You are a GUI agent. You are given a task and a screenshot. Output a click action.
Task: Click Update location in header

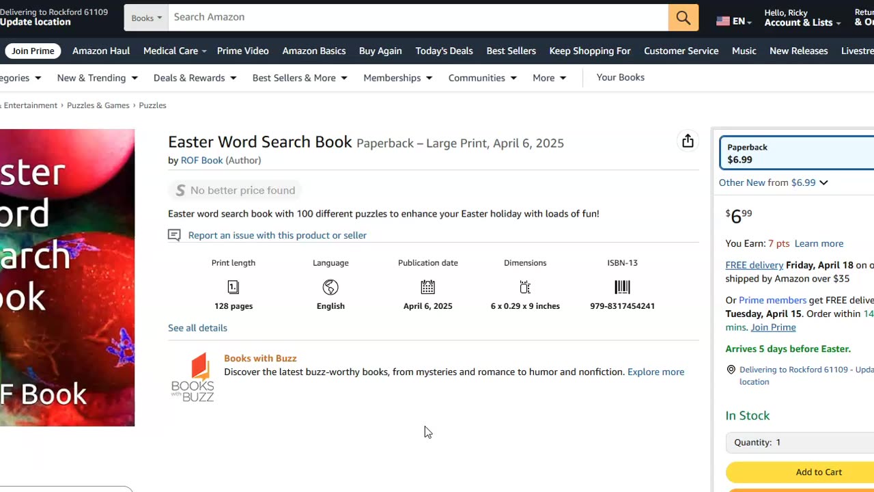36,22
